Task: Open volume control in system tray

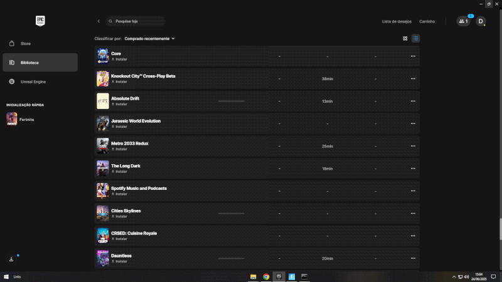Action: tap(467, 277)
